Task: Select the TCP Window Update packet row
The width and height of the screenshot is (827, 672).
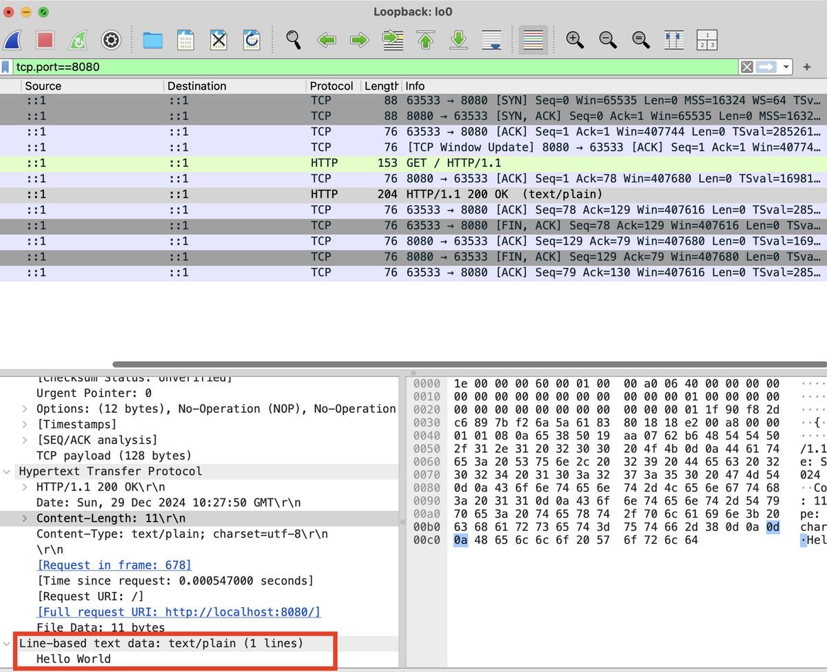Action: [413, 147]
